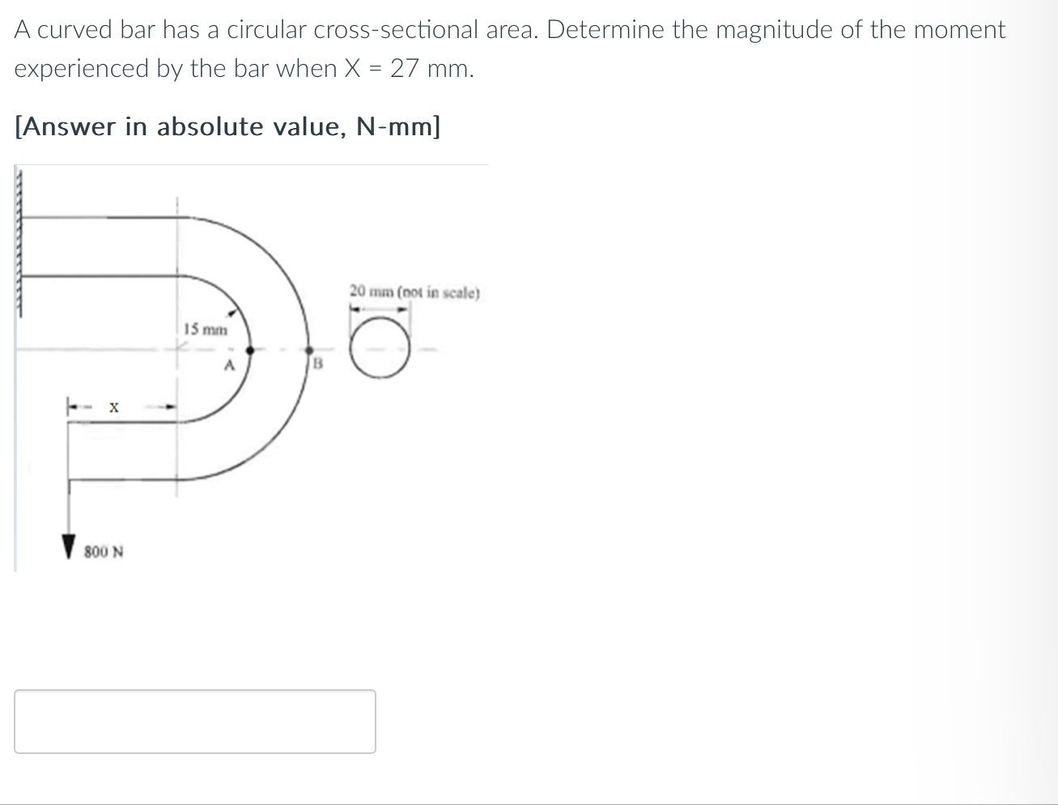Click the dashed centerline through A and B
The height and width of the screenshot is (805, 1058).
(279, 350)
